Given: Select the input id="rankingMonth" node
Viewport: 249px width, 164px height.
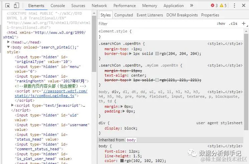Looking at the screenshot, I should pyautogui.click(x=52, y=79).
